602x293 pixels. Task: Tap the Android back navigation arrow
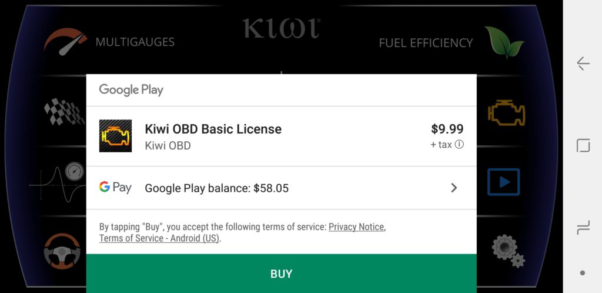(583, 64)
